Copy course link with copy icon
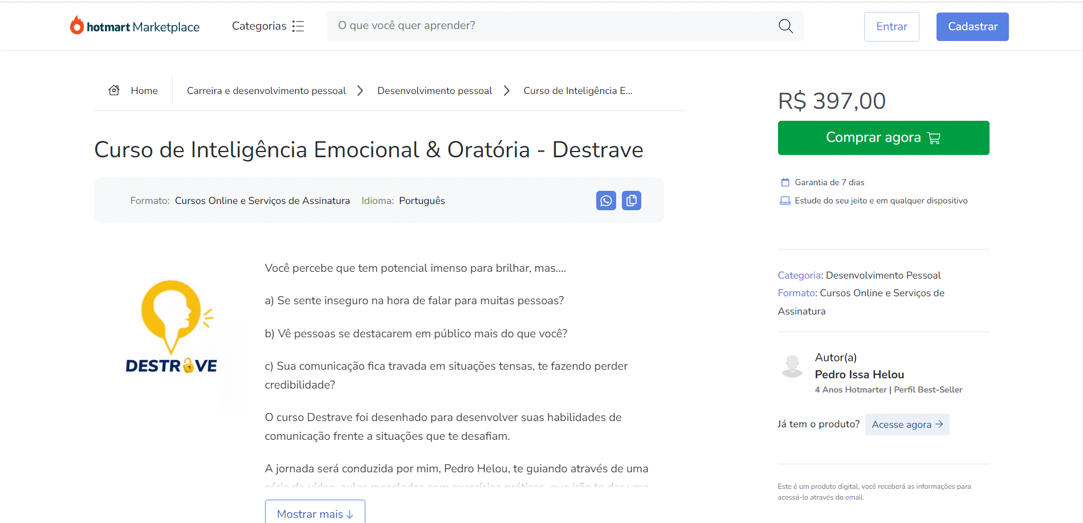Screen dimensions: 1083x523 point(632,201)
